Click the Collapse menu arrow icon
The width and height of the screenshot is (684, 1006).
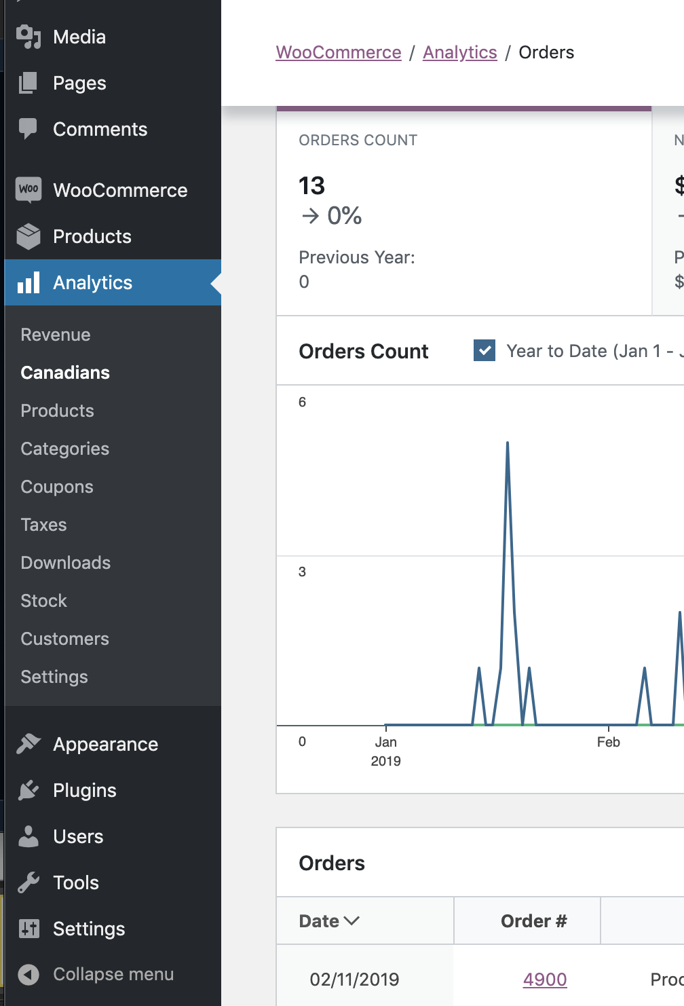click(x=28, y=975)
